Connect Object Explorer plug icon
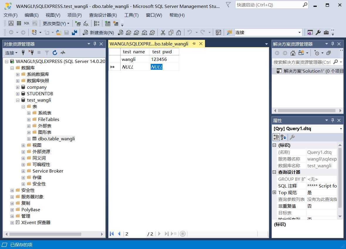The height and width of the screenshot is (249, 346). tap(23, 52)
